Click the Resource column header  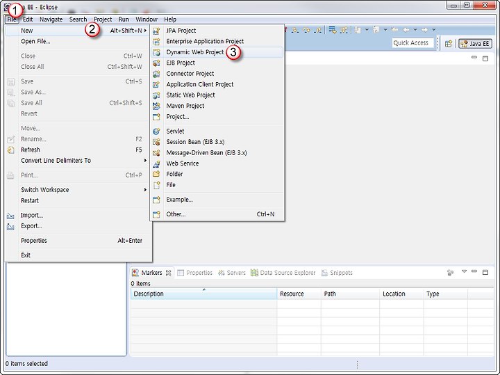(299, 294)
